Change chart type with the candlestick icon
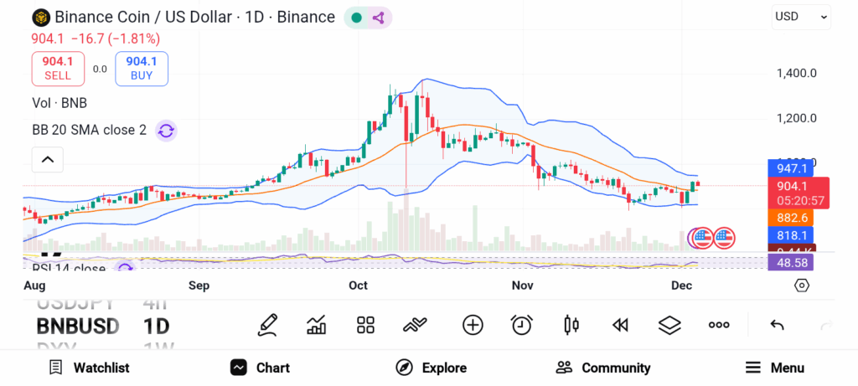 (571, 325)
